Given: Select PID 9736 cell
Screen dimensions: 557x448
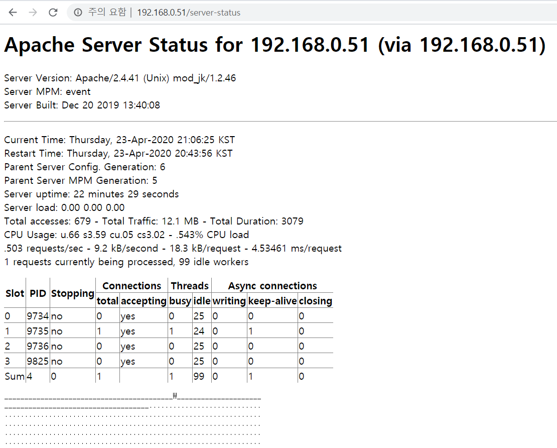Looking at the screenshot, I should pos(38,347).
